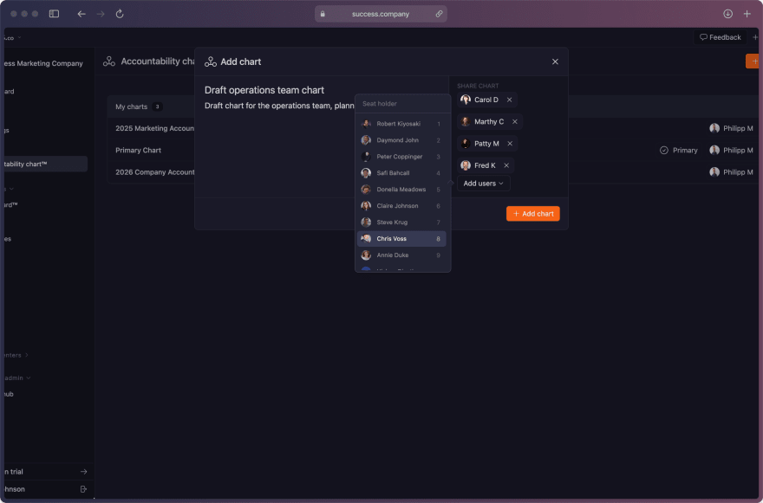Remove Fred K from shared users
Image resolution: width=763 pixels, height=503 pixels.
point(506,165)
